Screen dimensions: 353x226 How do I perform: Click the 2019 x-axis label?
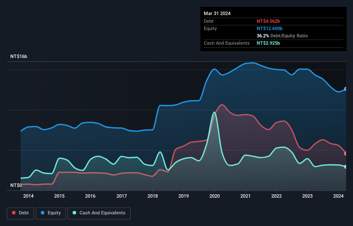point(184,196)
